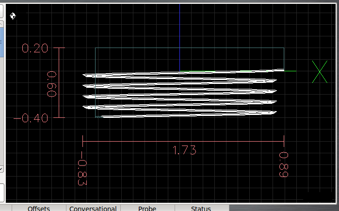Open the Offsets tab
Viewport: 339px width, 211px height.
click(x=39, y=208)
